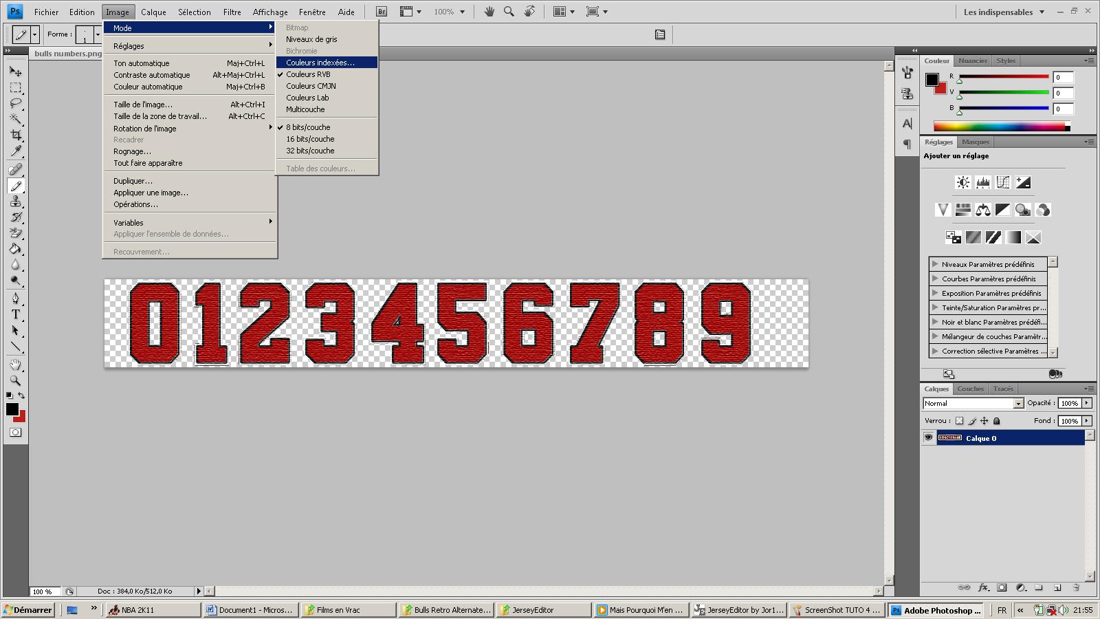
Task: Open the Filtre menu
Action: [x=232, y=12]
